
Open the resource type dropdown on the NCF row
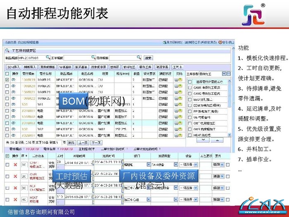[x=176, y=188]
